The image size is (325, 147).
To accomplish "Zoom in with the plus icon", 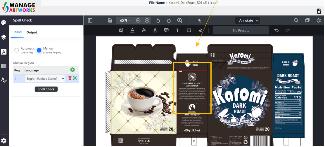I will point(147,20).
